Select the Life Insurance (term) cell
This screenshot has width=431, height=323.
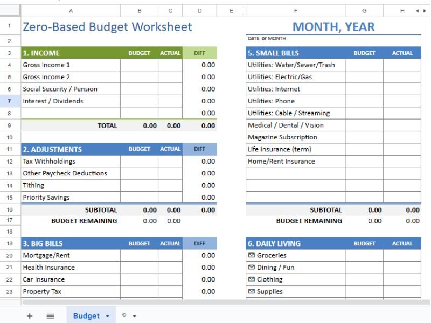pos(295,149)
